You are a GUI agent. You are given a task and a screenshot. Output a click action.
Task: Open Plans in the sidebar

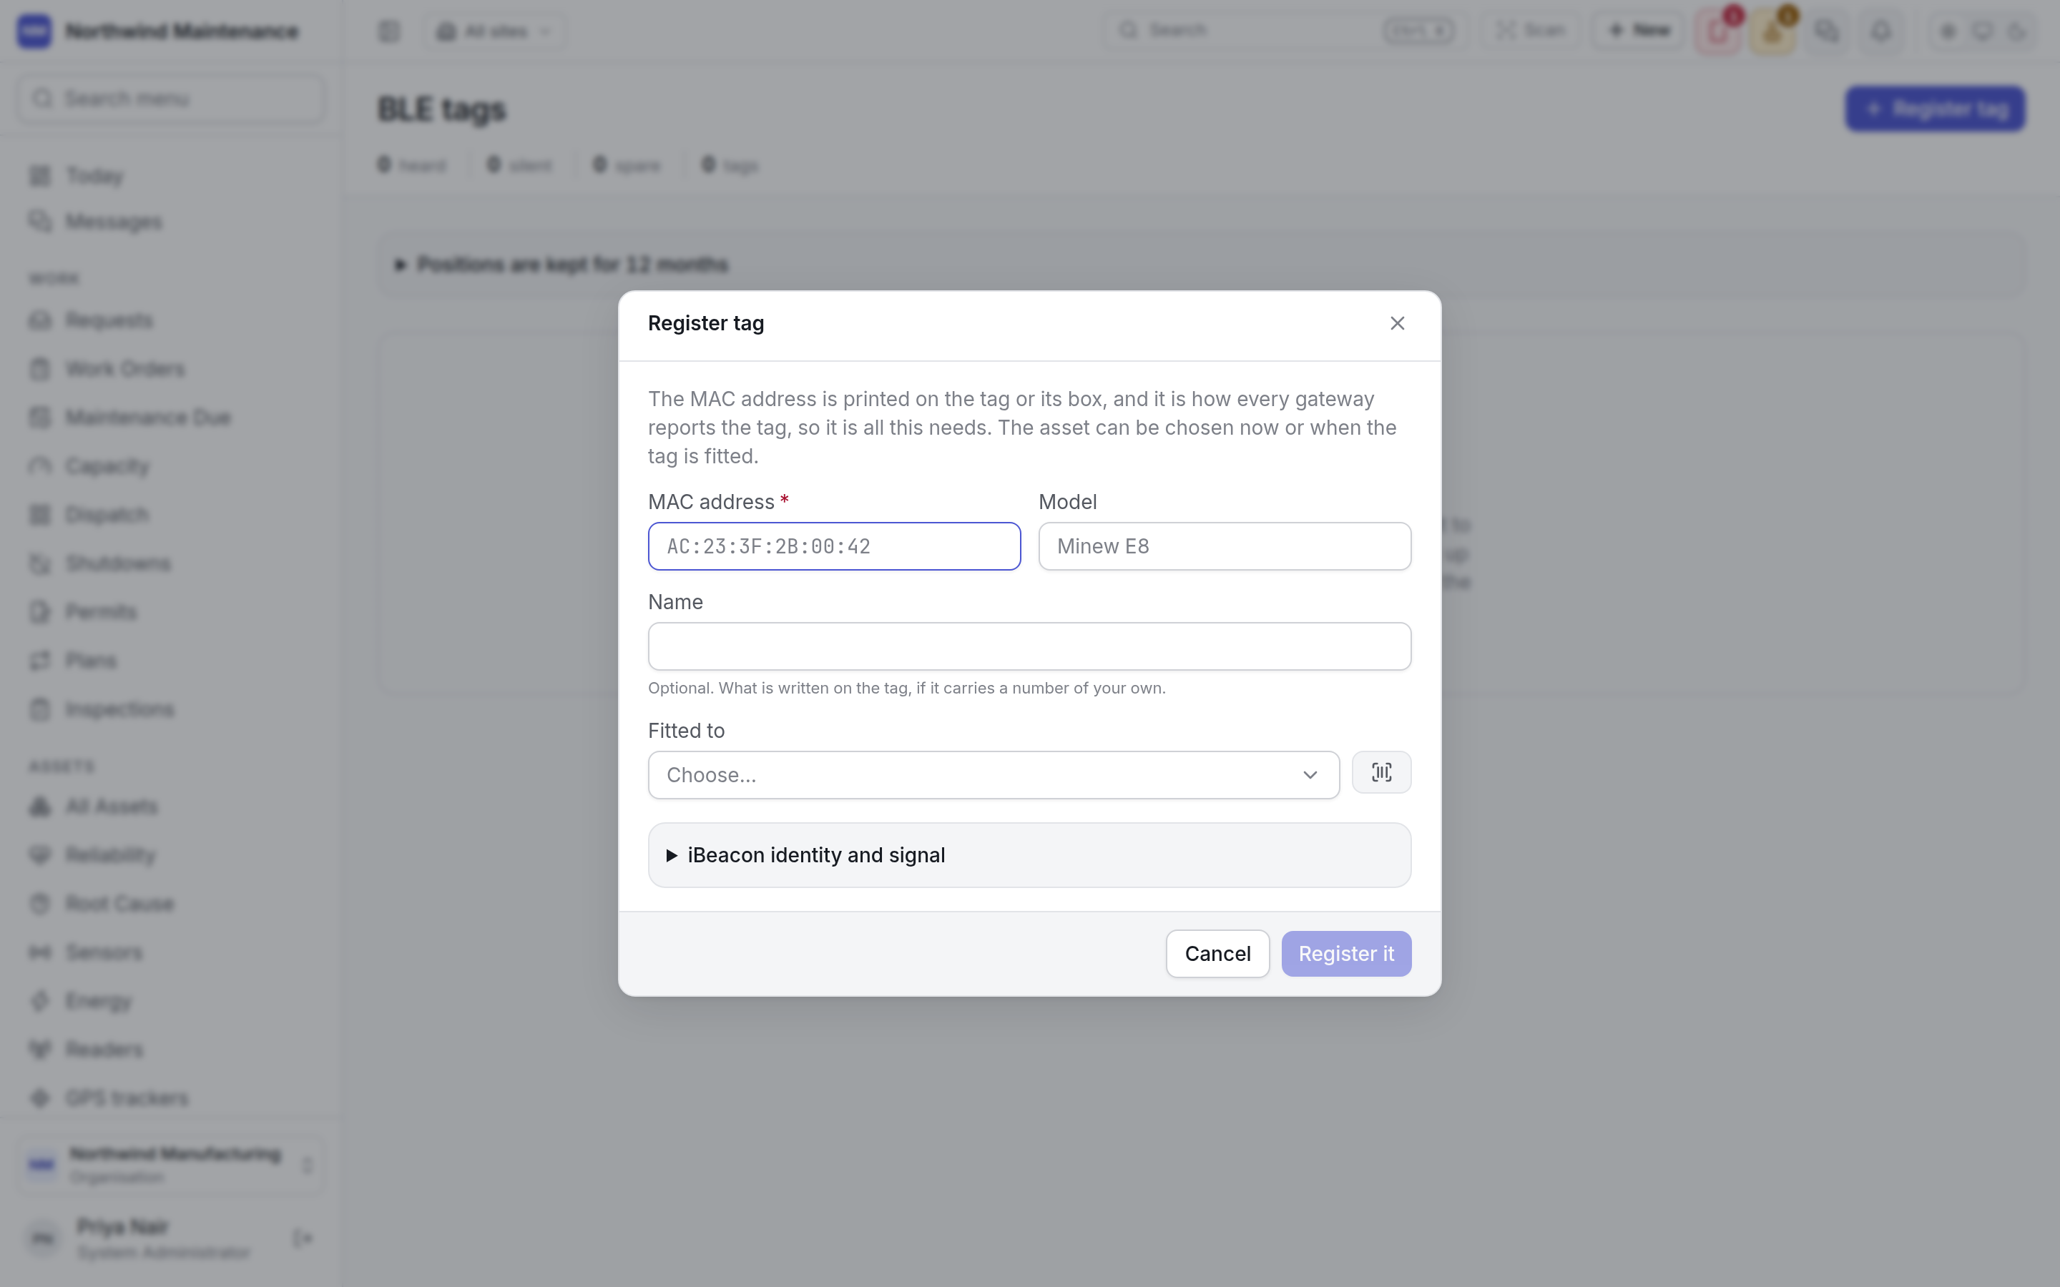click(x=170, y=661)
